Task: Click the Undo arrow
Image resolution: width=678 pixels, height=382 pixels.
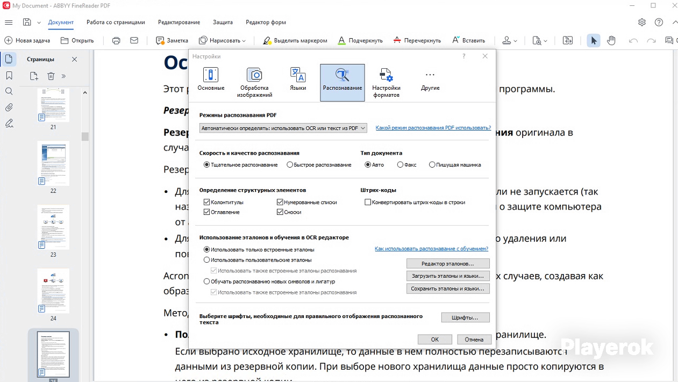Action: pos(633,40)
